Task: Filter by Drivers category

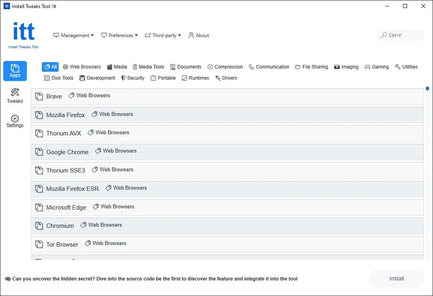Action: coord(226,78)
